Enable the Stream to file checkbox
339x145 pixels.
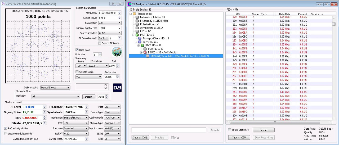77,72
